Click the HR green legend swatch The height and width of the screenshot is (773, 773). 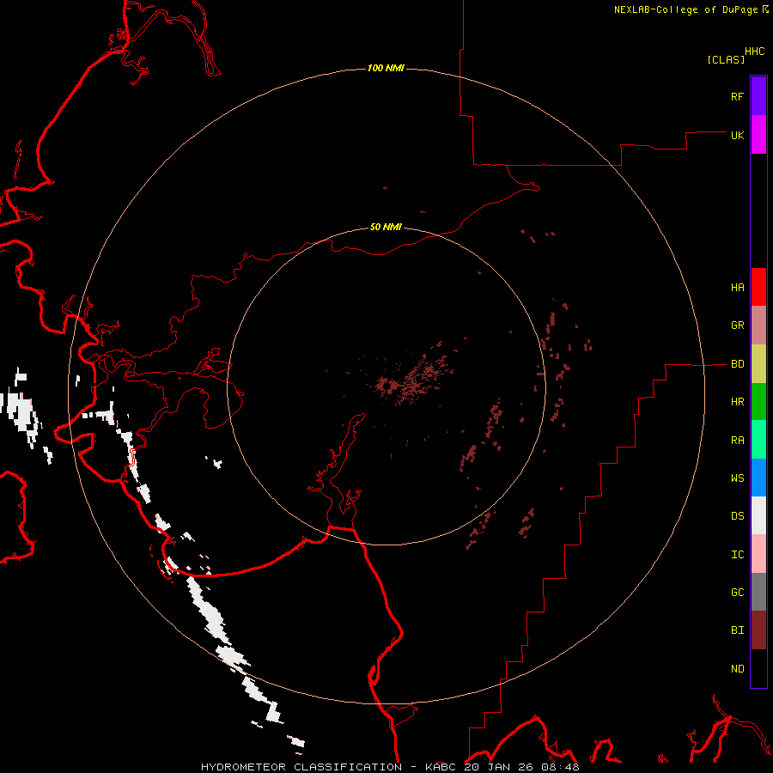tap(758, 402)
